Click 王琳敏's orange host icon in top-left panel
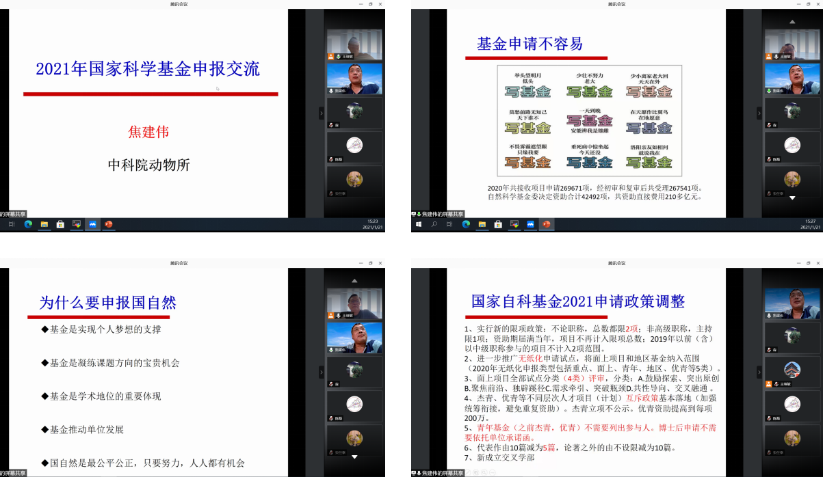The image size is (823, 477). [331, 57]
